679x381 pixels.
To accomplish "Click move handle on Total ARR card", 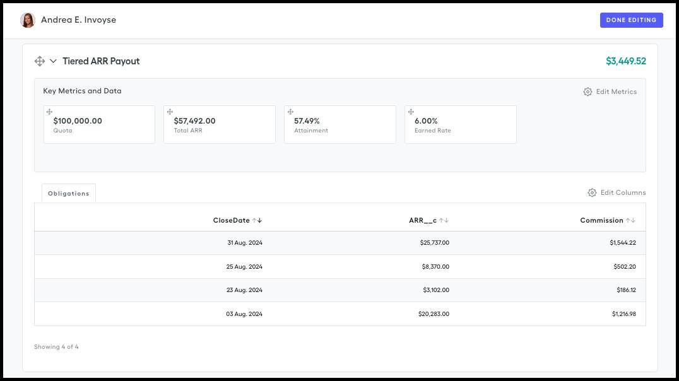I will point(170,112).
